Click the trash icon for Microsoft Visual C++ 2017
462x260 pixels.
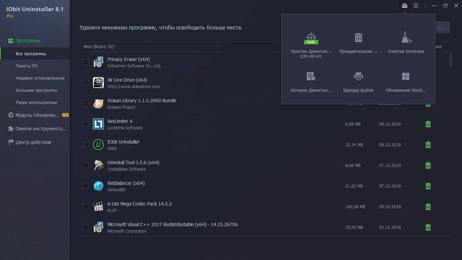[x=428, y=227]
